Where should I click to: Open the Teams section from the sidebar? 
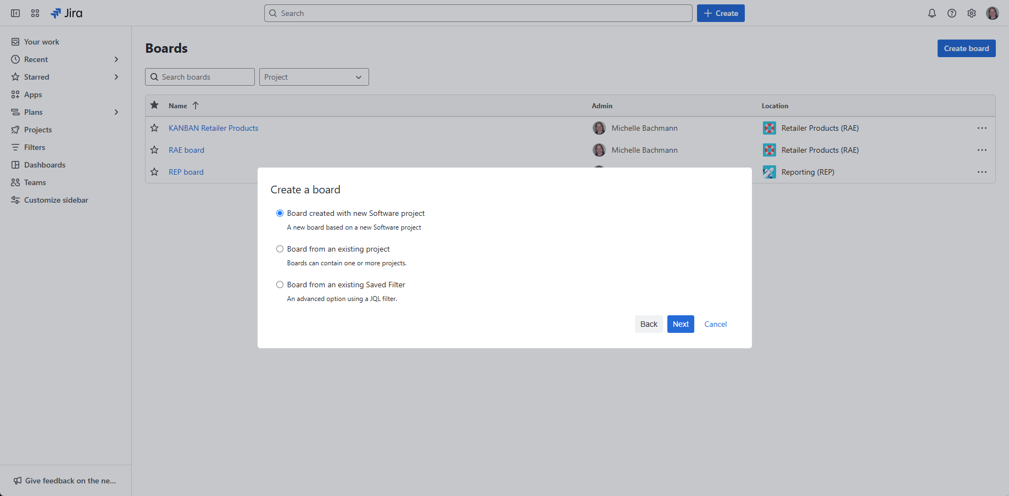tap(34, 182)
